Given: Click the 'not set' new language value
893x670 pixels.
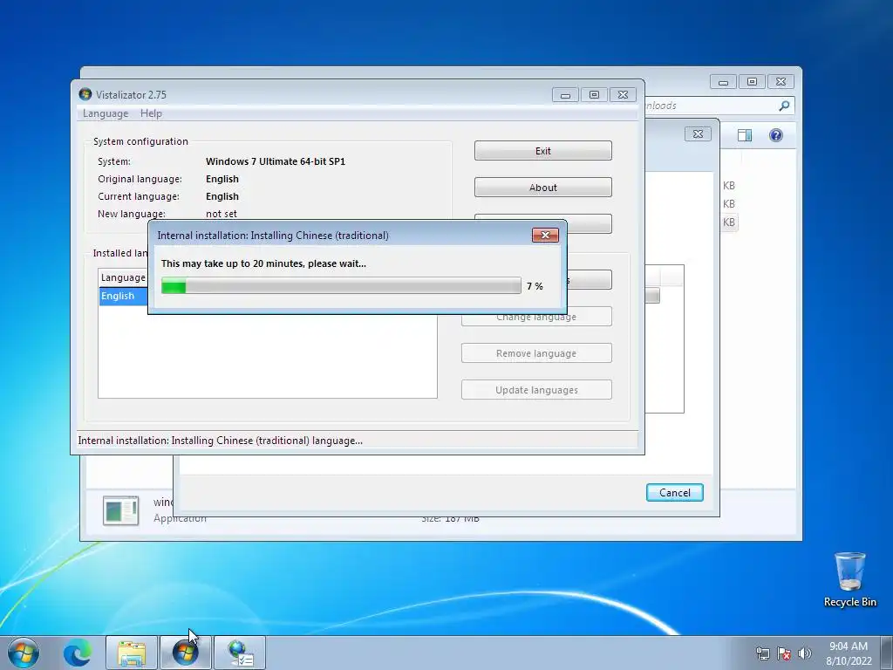Looking at the screenshot, I should 221,214.
